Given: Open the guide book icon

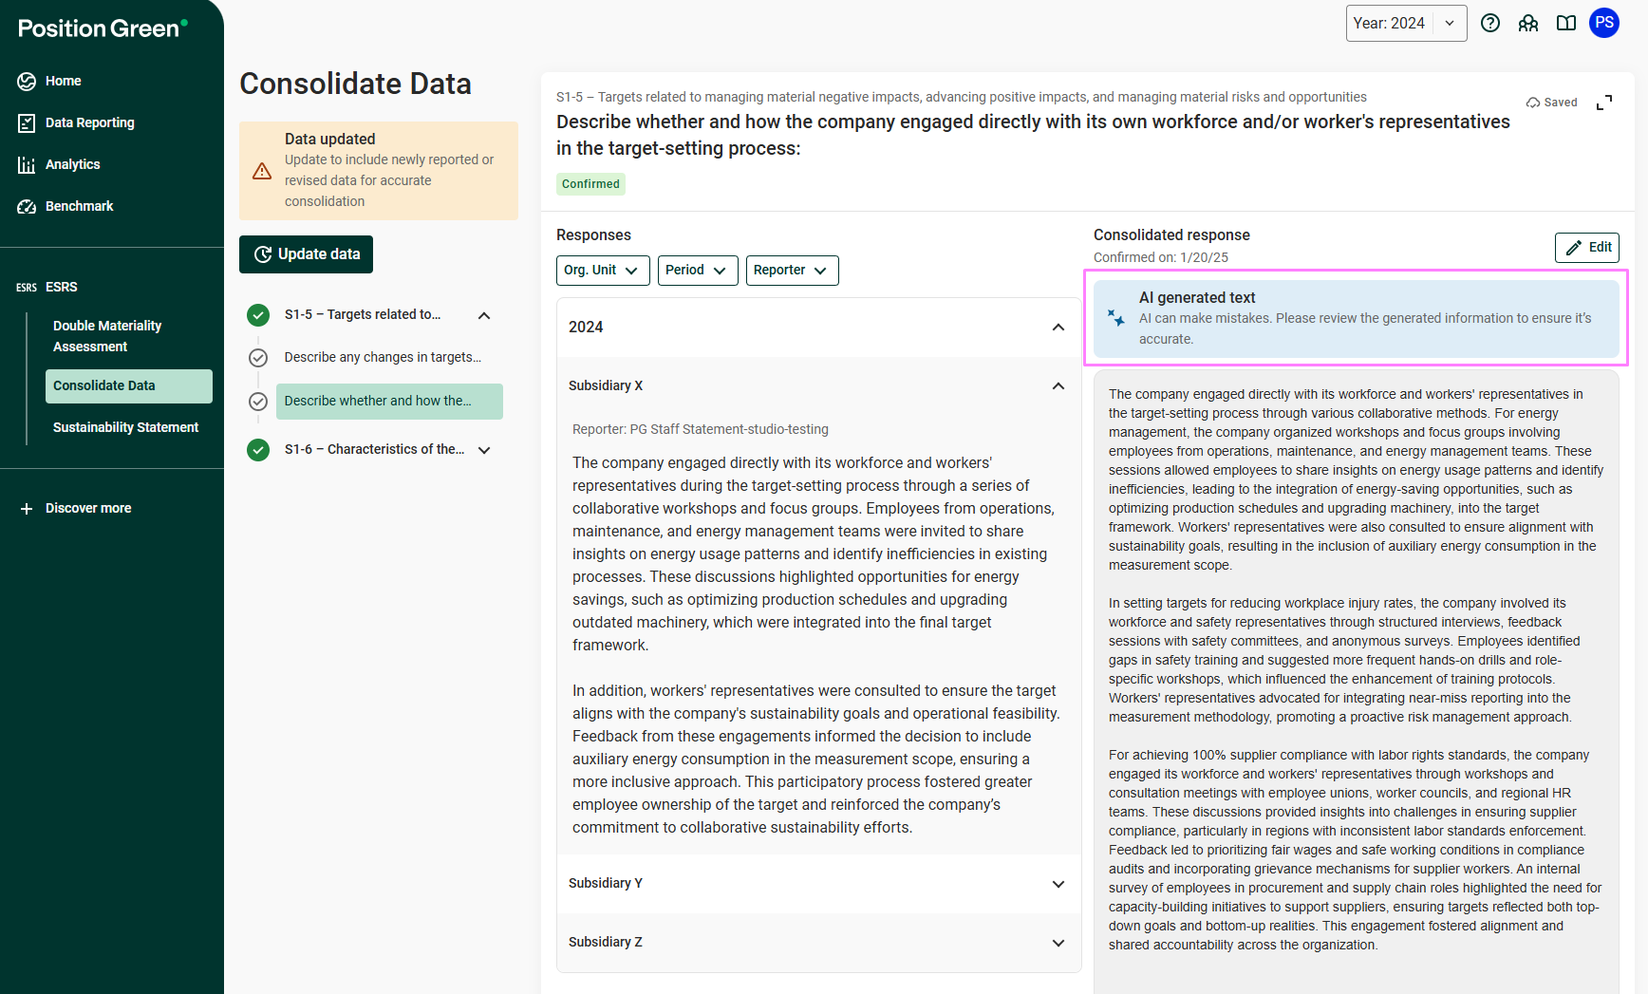Looking at the screenshot, I should coord(1566,24).
